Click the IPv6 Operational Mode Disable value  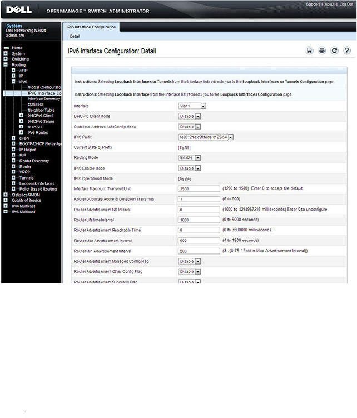pos(185,178)
